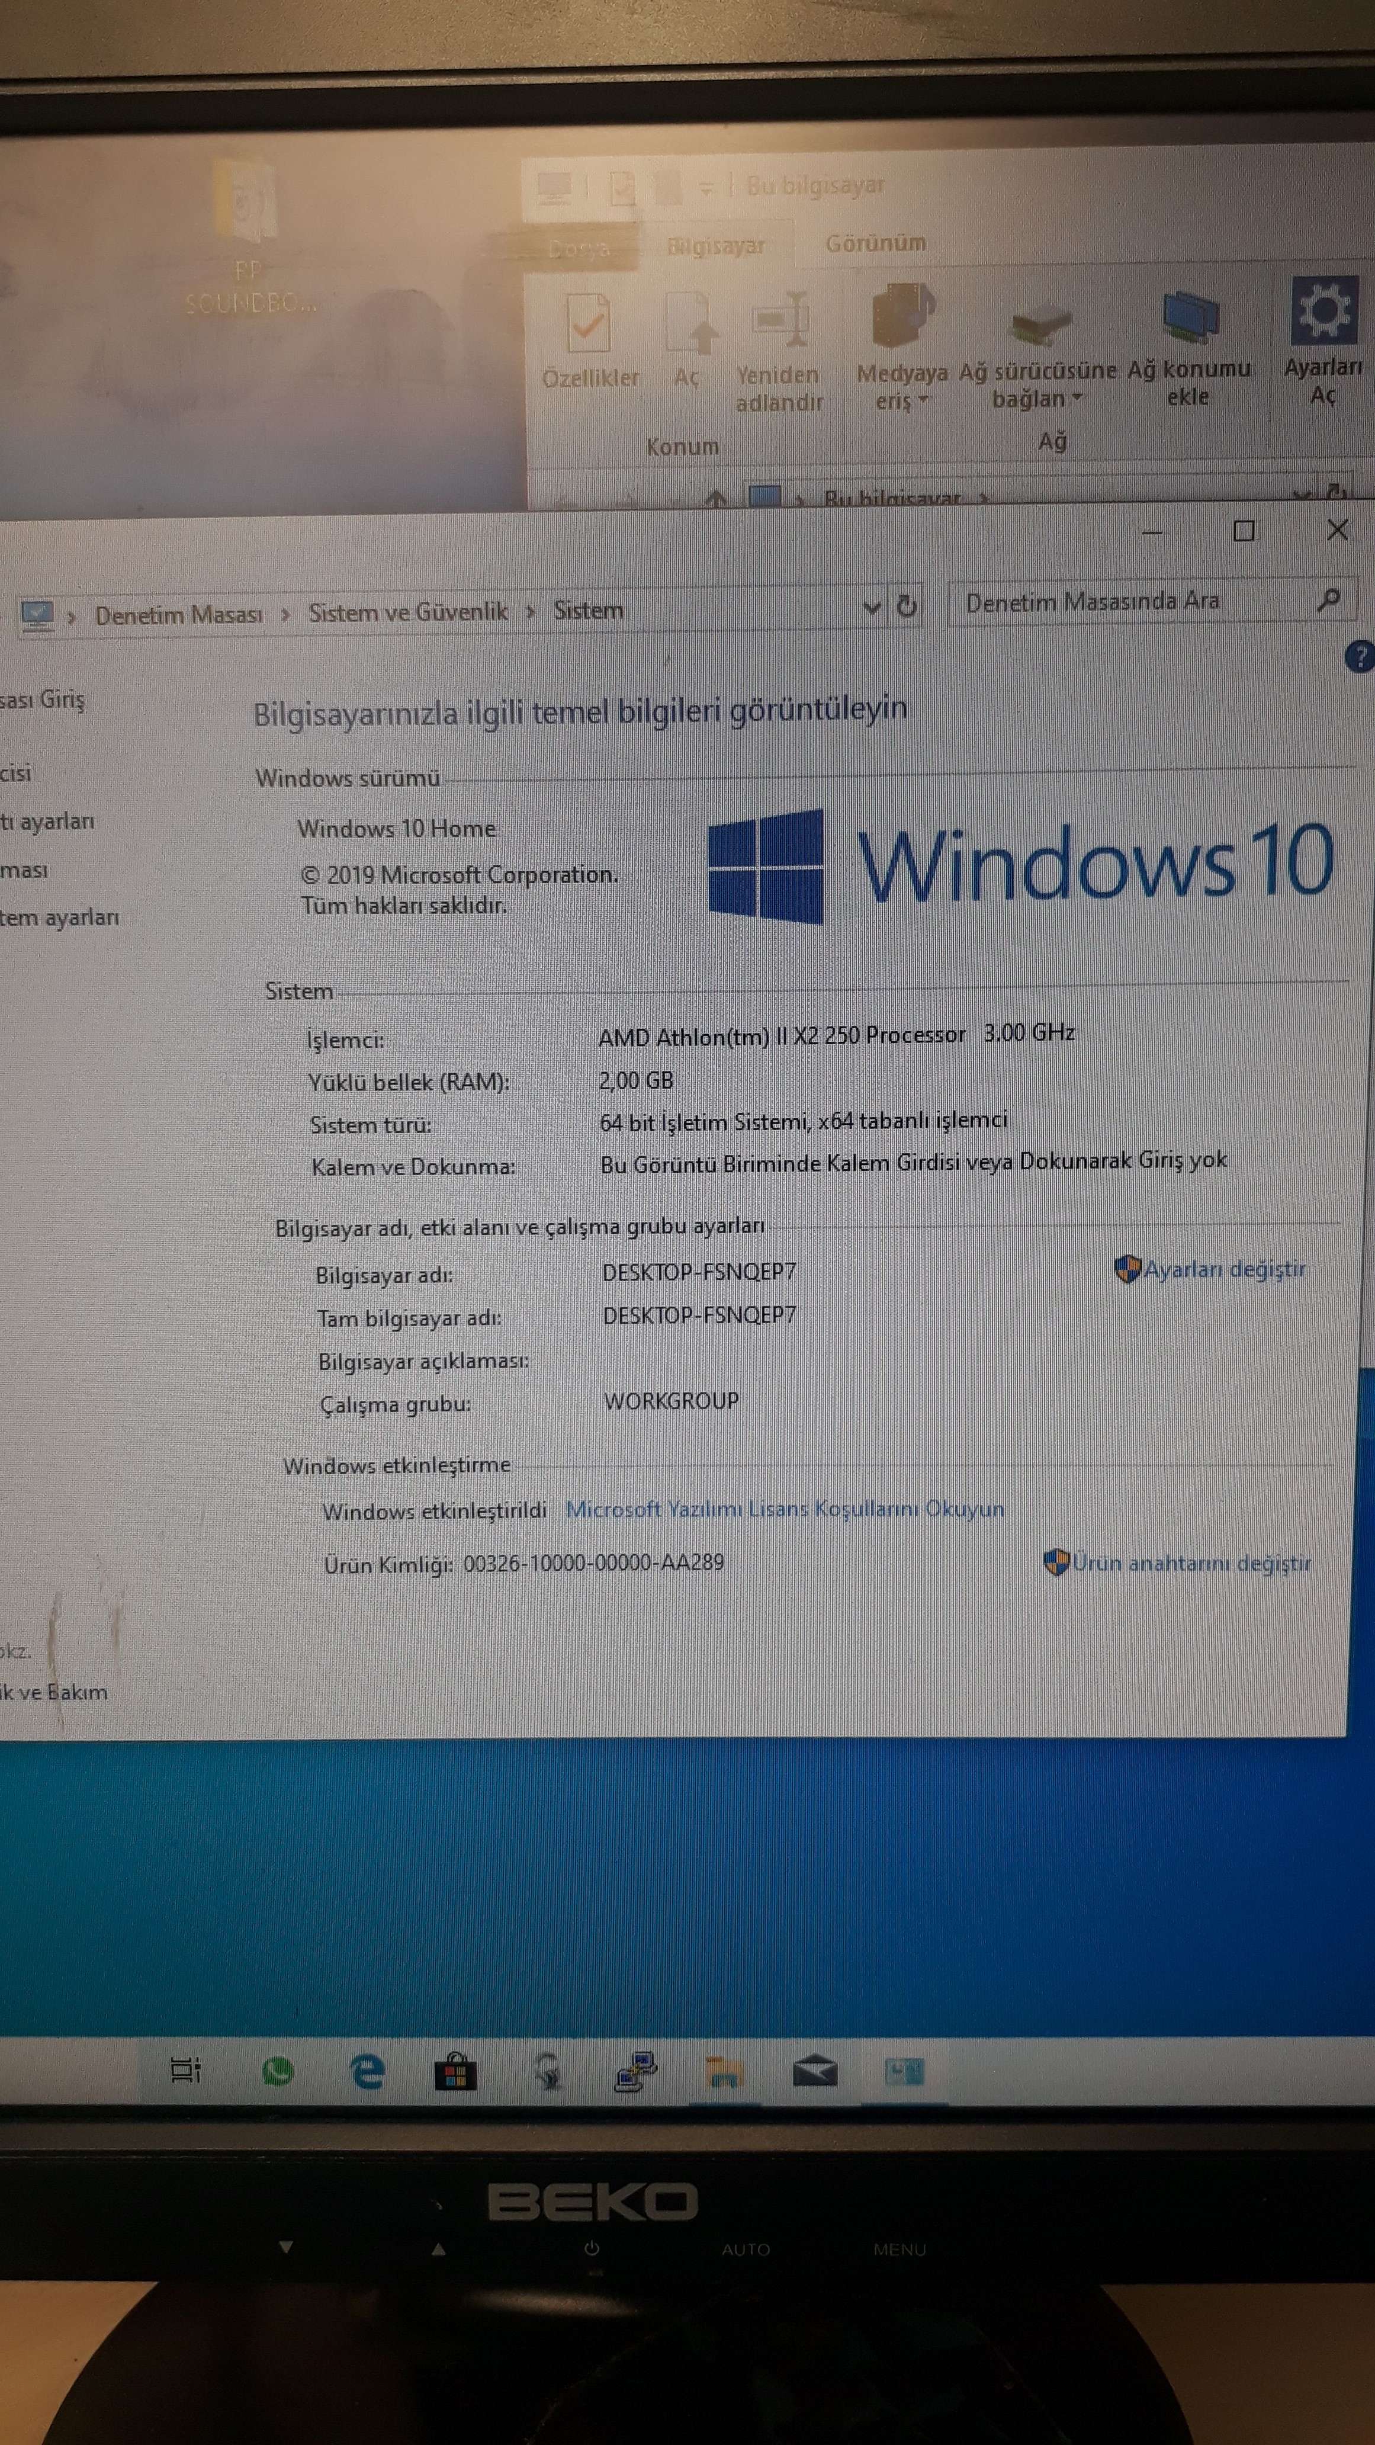The image size is (1375, 2445).
Task: Open Help with the blue question mark
Action: [1360, 656]
